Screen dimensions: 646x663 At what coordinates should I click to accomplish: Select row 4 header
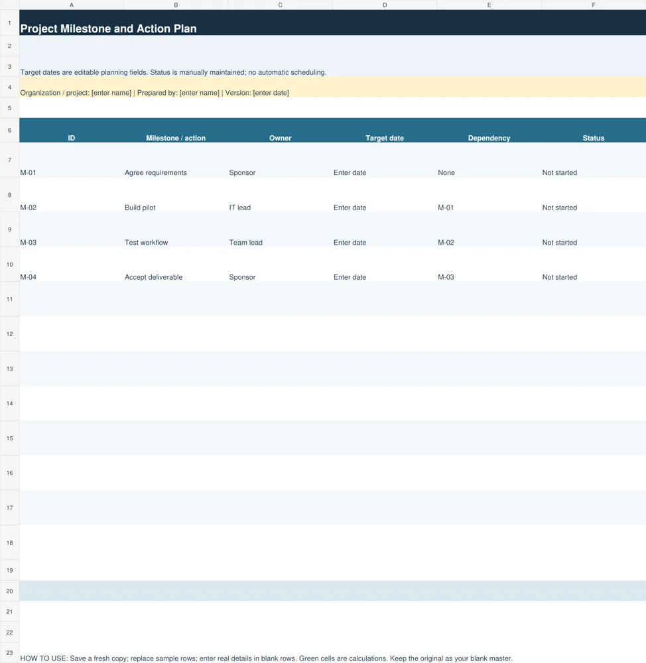[x=10, y=88]
